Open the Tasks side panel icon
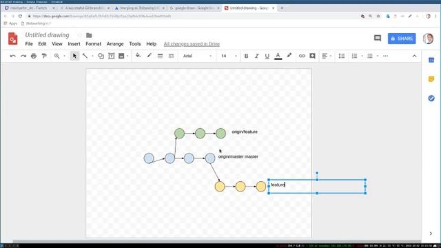 click(x=431, y=98)
